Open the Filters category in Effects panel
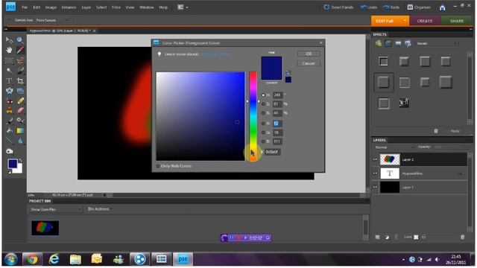Image resolution: width=477 pixels, height=268 pixels. pyautogui.click(x=378, y=43)
